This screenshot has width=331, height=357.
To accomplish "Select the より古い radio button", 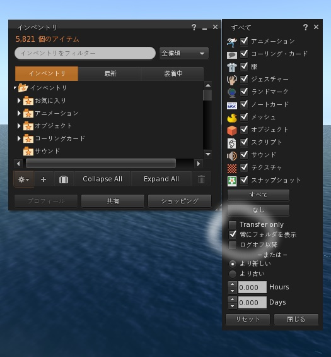I will [233, 274].
